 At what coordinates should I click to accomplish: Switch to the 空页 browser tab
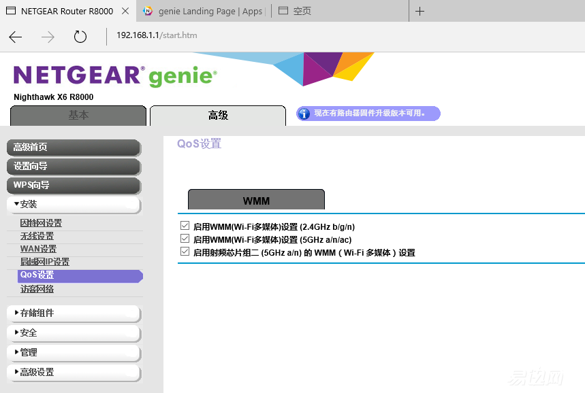pyautogui.click(x=340, y=11)
